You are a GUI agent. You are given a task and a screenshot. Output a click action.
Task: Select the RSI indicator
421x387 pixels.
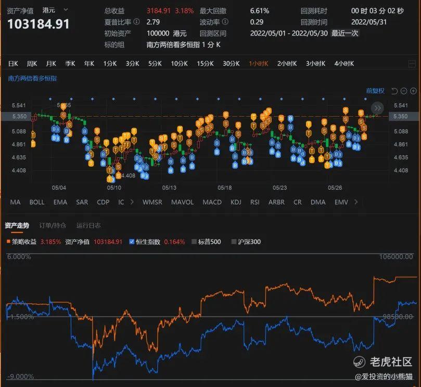[x=255, y=202]
